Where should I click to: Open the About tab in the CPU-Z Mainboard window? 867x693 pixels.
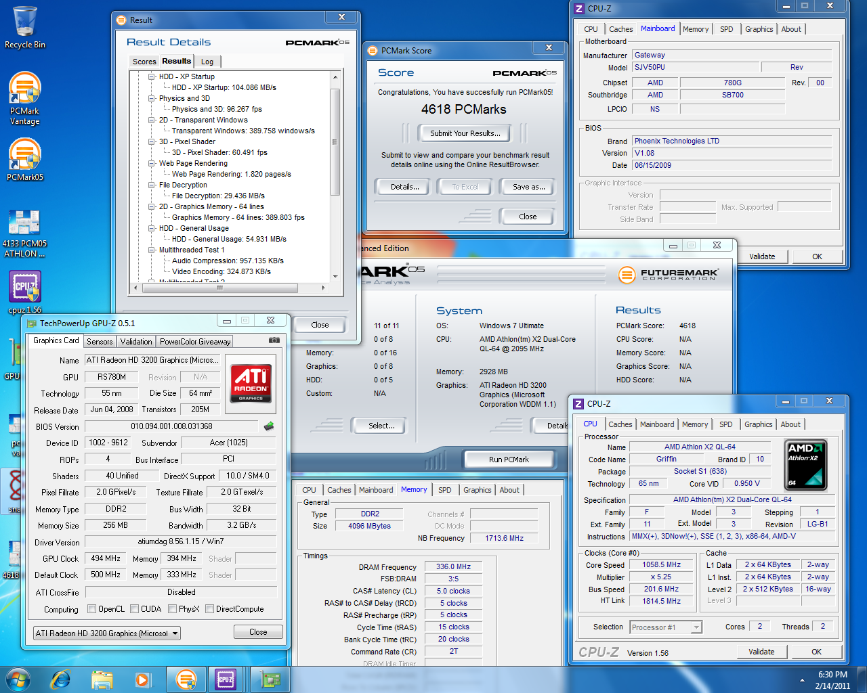point(790,29)
